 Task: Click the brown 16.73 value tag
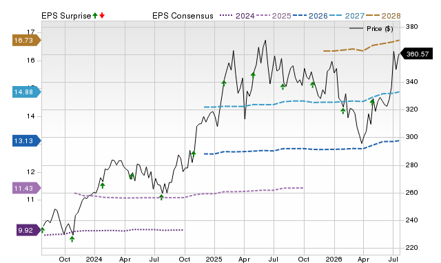point(26,41)
